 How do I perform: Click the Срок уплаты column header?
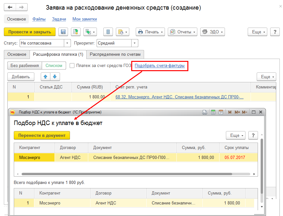click(238, 148)
